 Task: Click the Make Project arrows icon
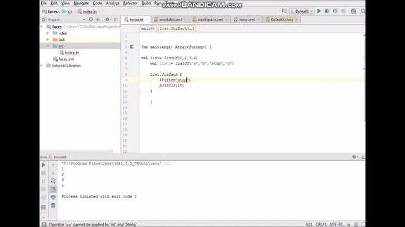(284, 11)
